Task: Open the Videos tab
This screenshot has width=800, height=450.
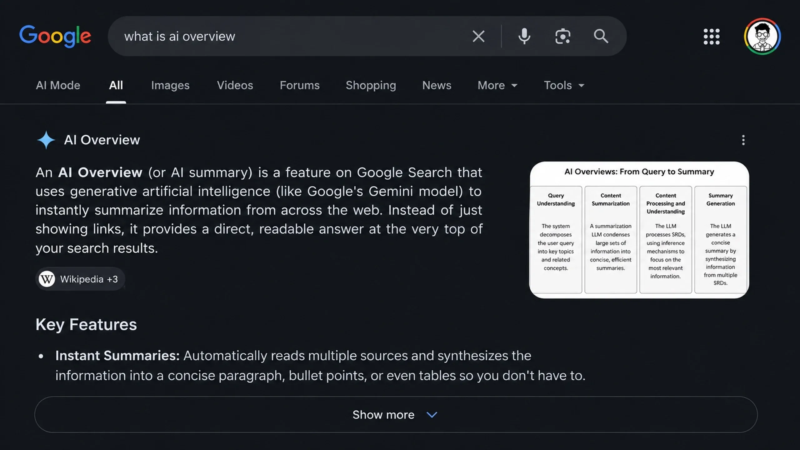Action: [235, 85]
